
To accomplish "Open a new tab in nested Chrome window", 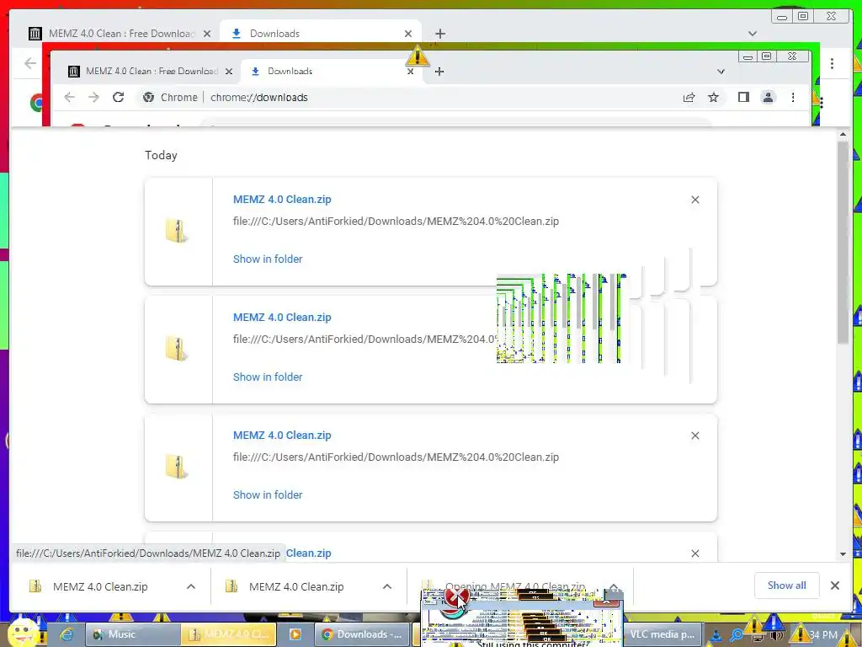I will click(x=439, y=72).
